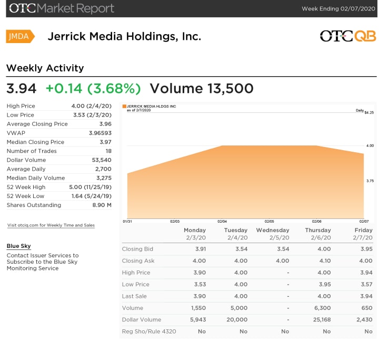This screenshot has height=344, width=379.
Task: Click Thursday's Dollar Volume 25,168
Action: click(322, 320)
